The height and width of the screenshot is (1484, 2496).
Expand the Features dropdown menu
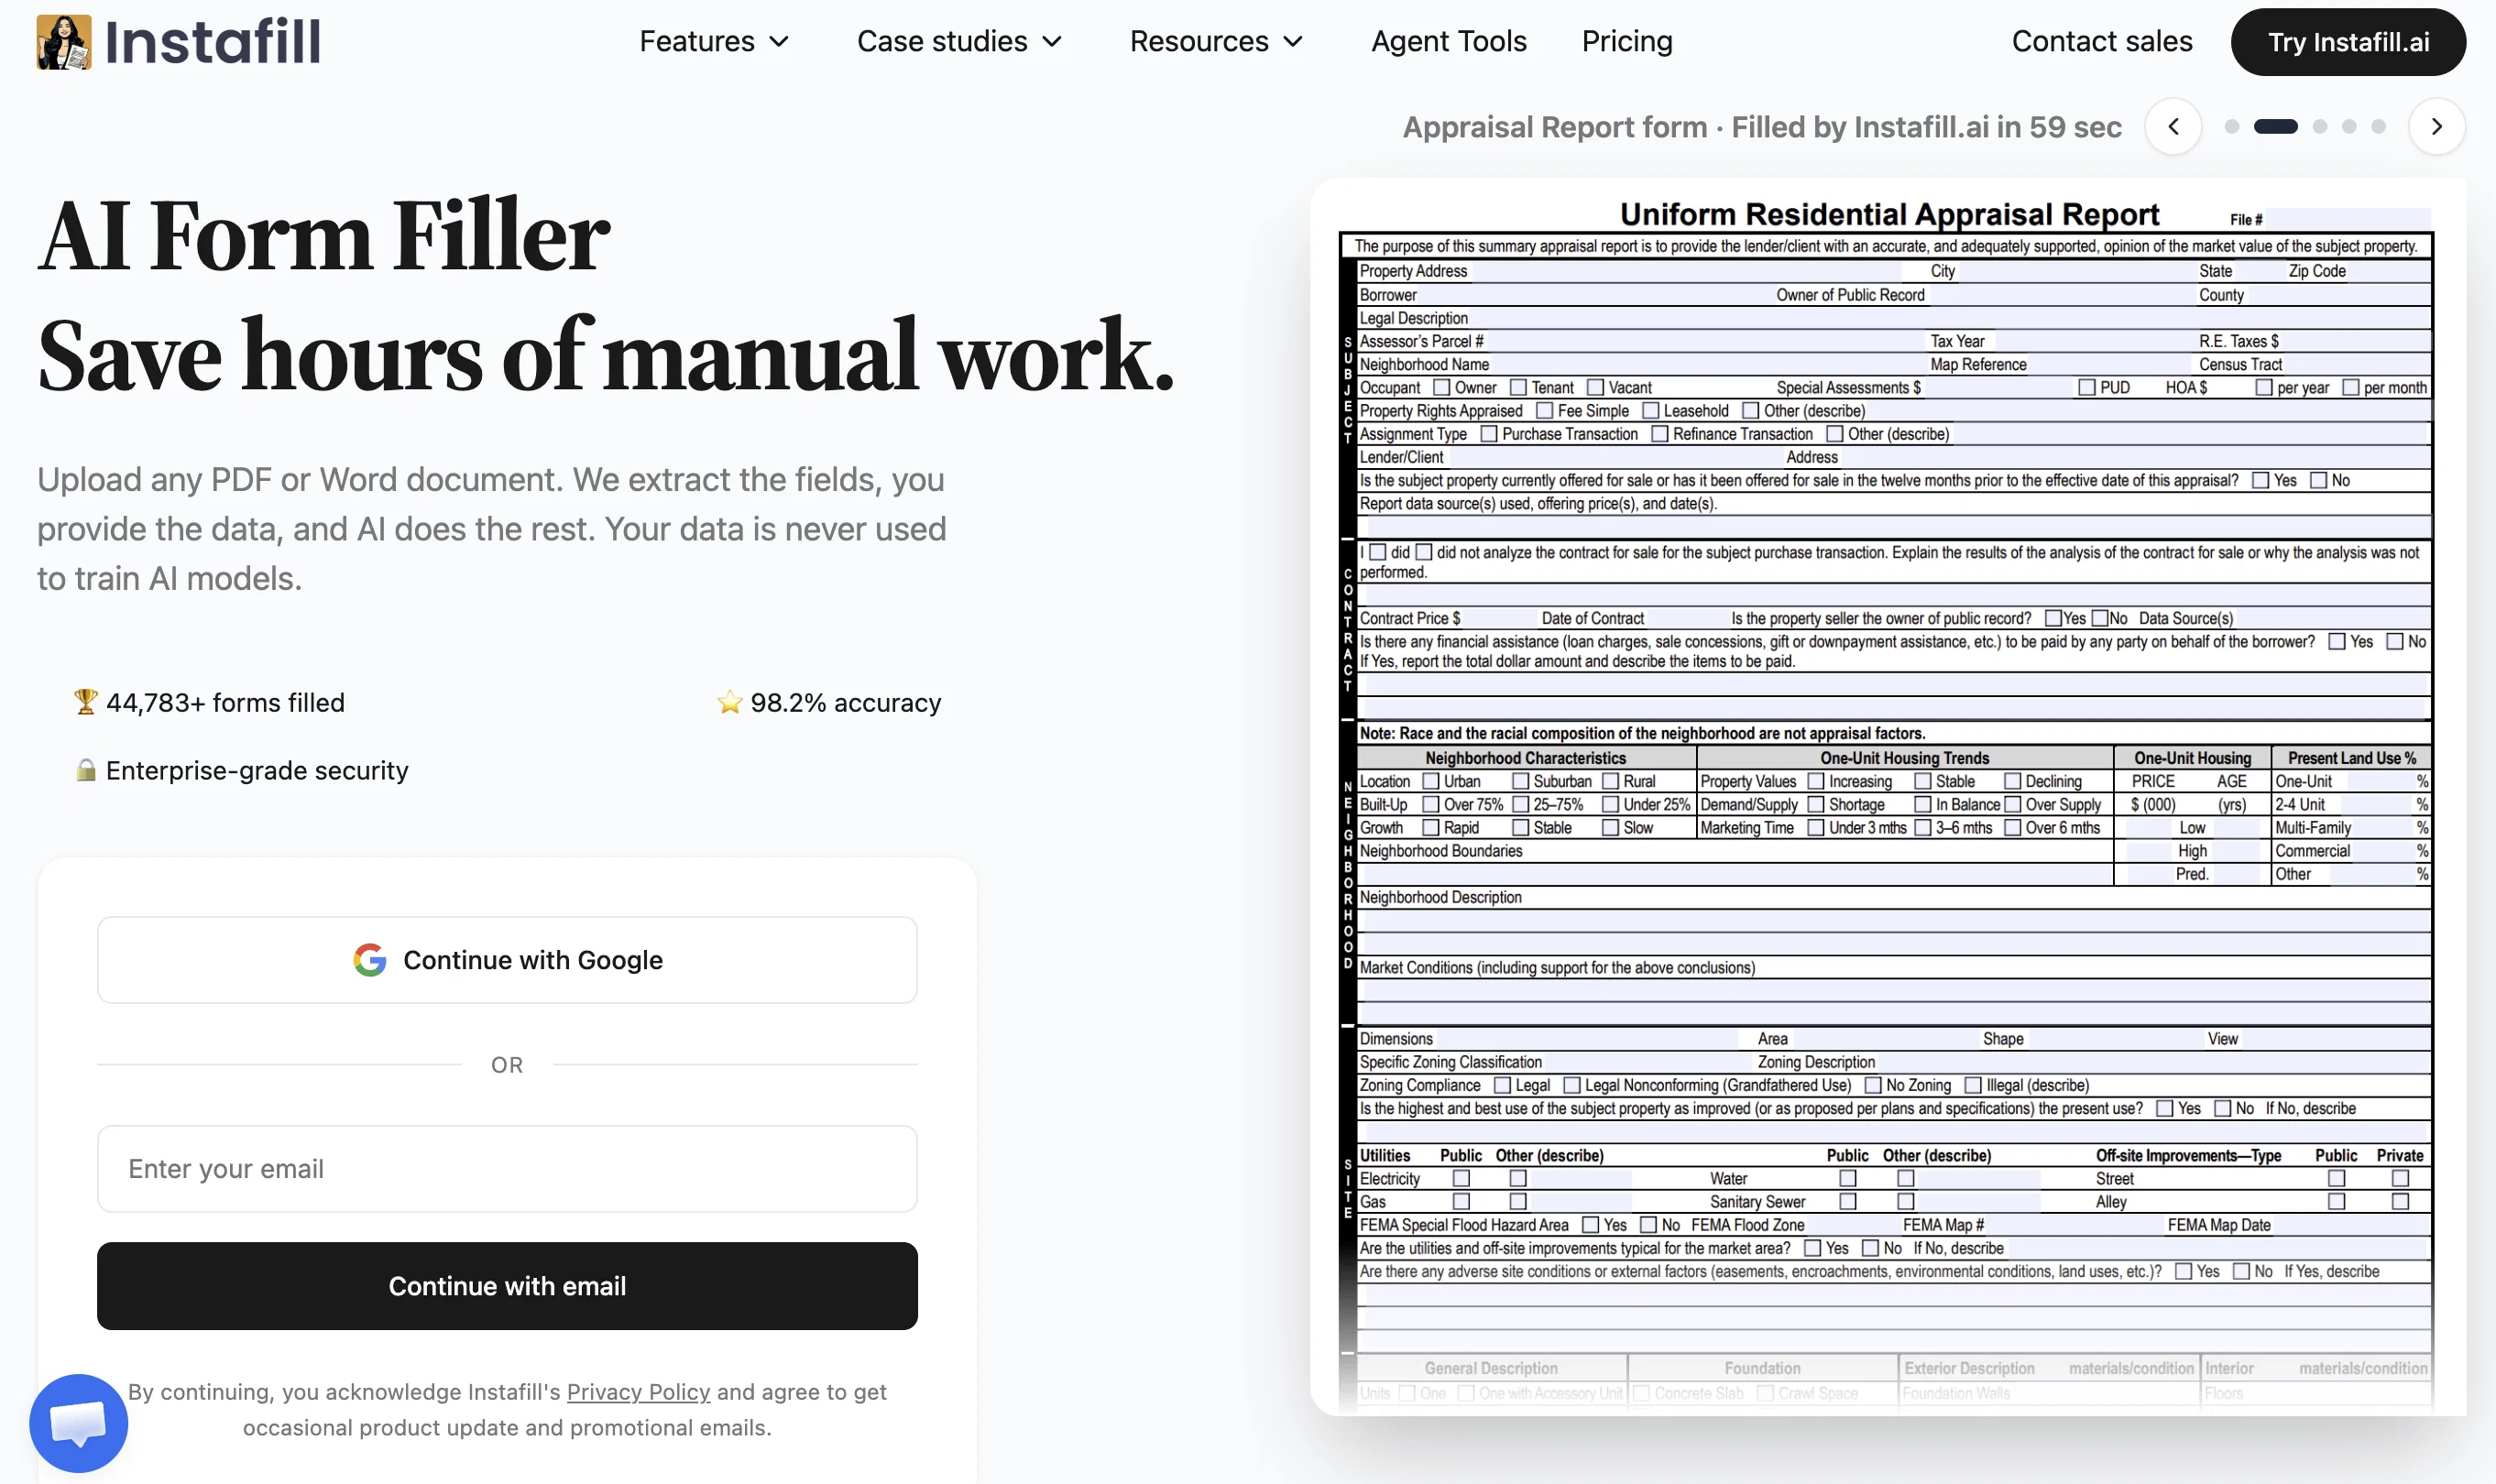coord(714,41)
